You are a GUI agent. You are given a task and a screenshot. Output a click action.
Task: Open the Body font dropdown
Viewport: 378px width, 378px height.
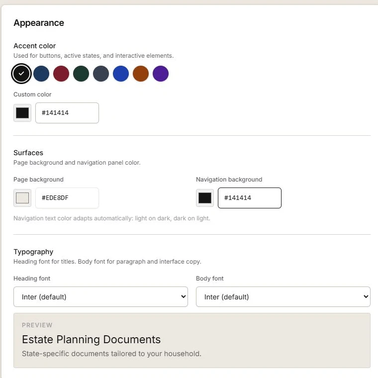(x=283, y=297)
